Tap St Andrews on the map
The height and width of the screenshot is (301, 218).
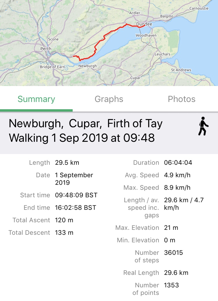click(x=181, y=70)
